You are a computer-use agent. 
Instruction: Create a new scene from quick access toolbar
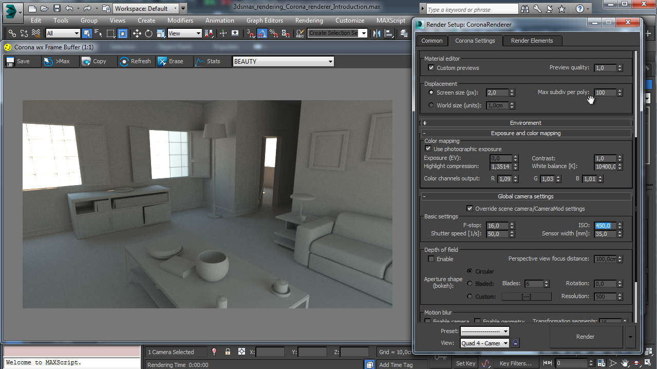(32, 9)
